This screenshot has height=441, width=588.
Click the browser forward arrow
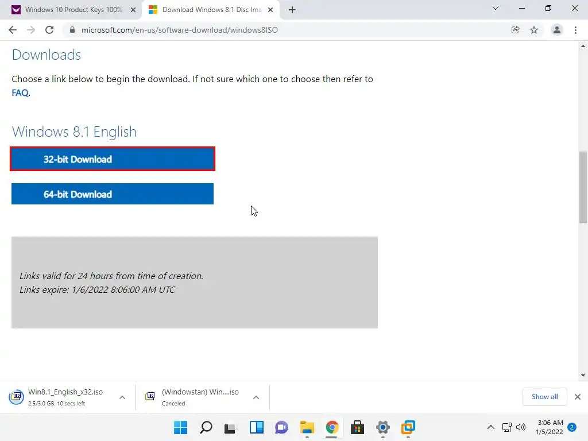pyautogui.click(x=31, y=30)
